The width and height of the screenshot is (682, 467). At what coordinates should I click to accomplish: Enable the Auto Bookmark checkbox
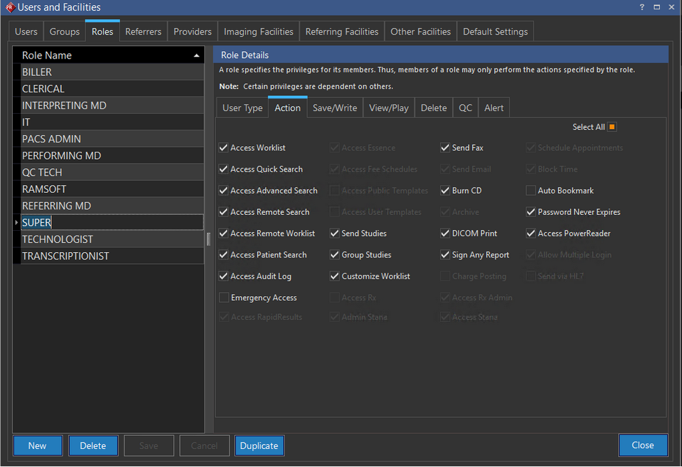point(531,191)
